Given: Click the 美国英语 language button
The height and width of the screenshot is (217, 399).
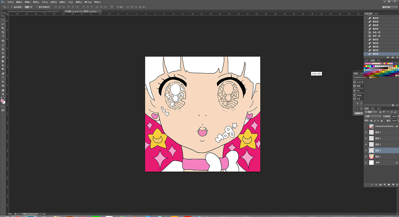Looking at the screenshot, I should pos(359,113).
